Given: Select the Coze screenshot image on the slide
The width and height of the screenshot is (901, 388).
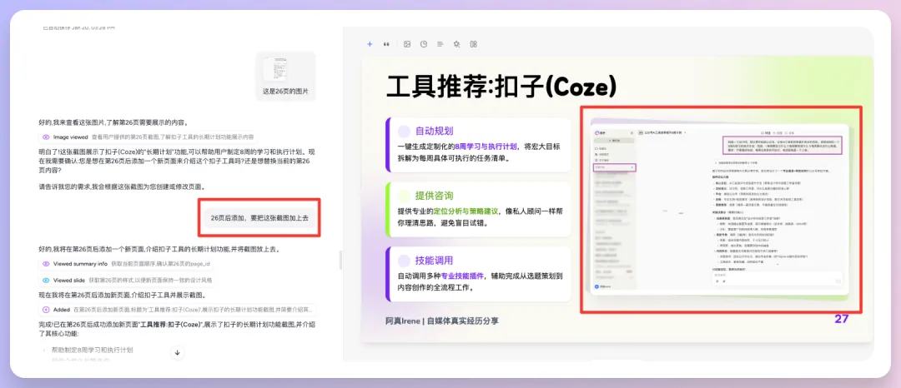Looking at the screenshot, I should tap(721, 209).
